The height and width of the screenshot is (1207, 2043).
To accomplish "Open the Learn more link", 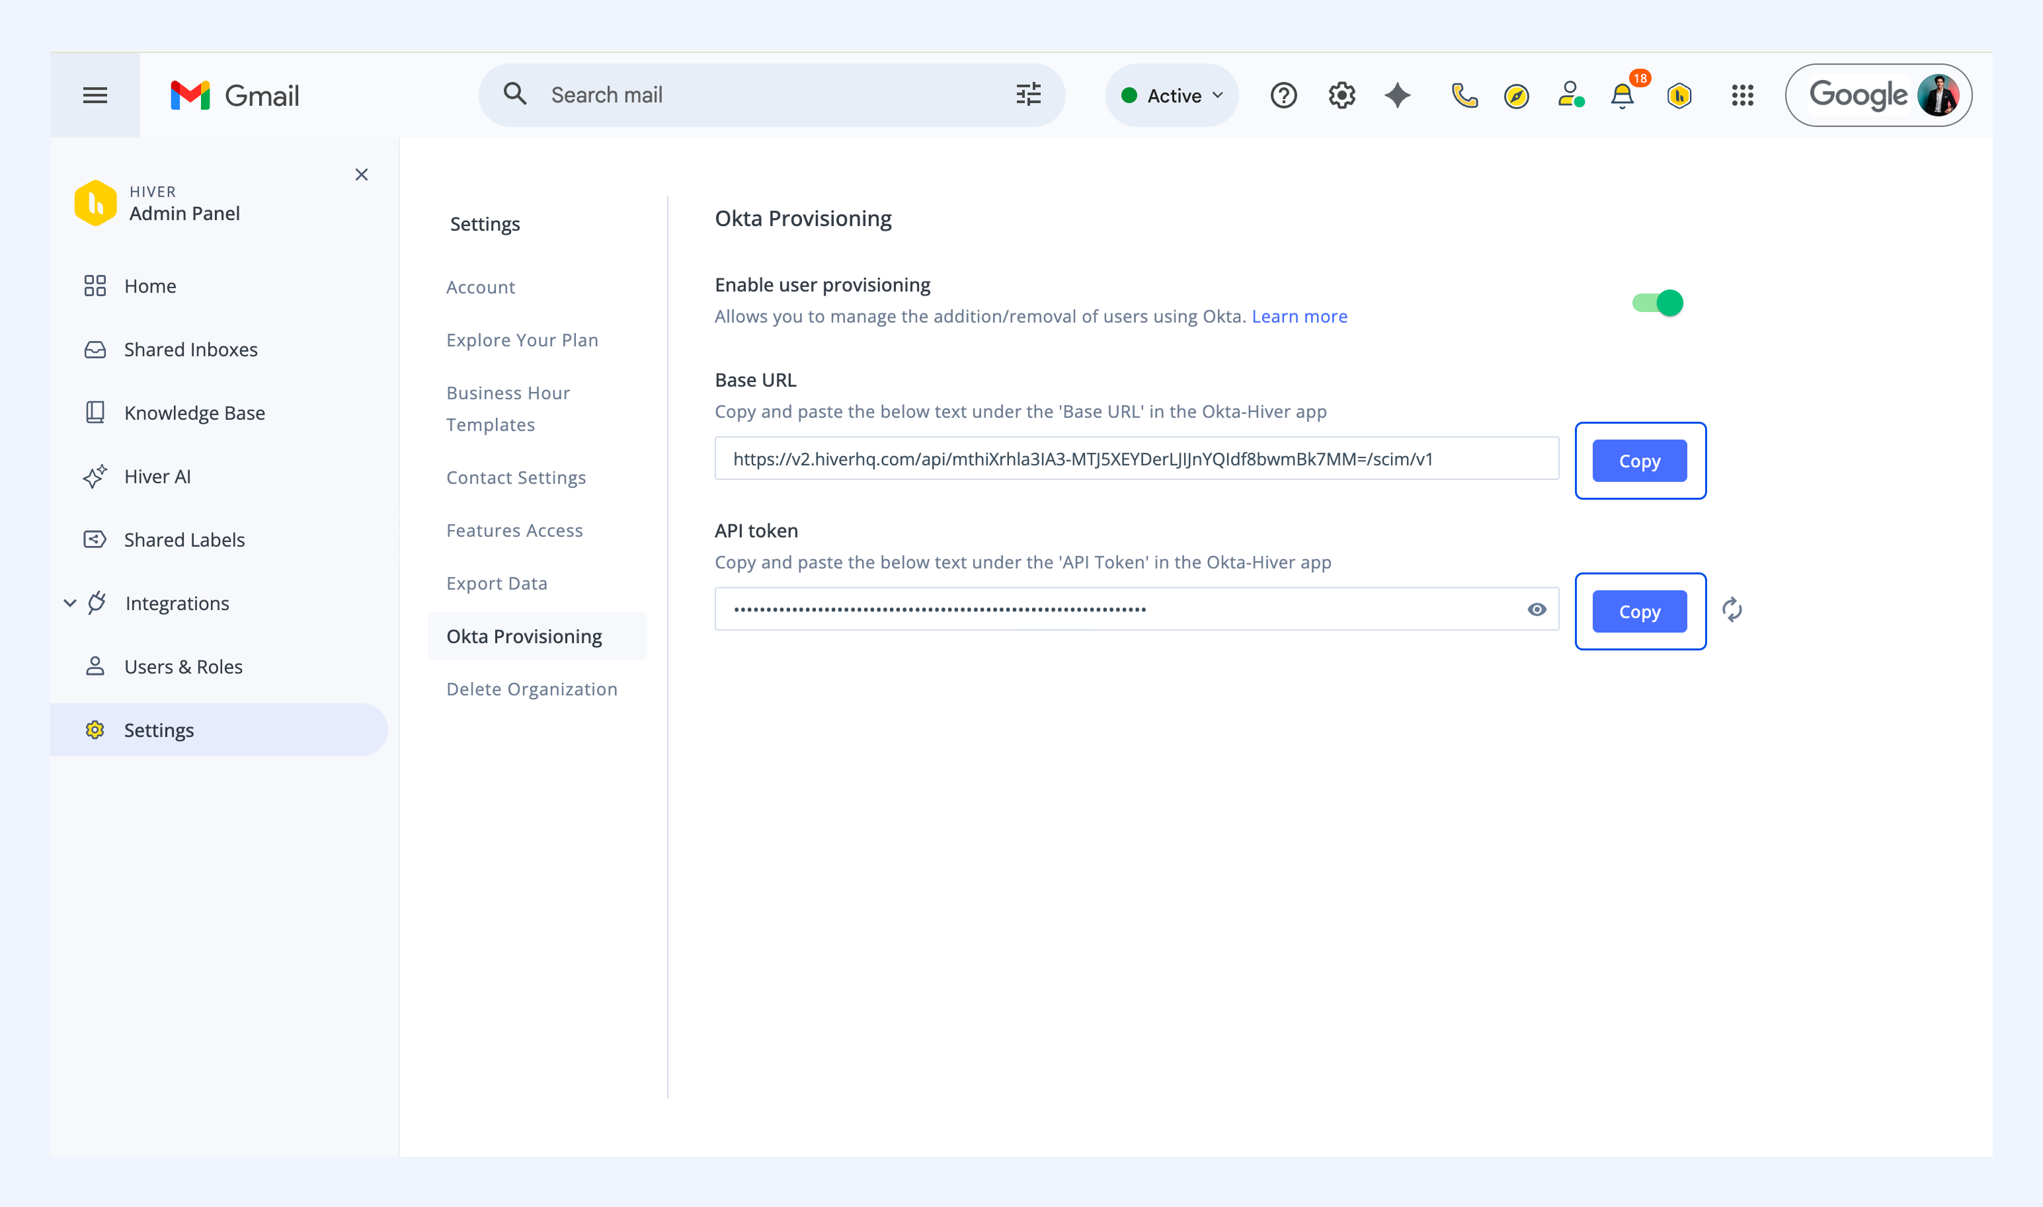I will [1300, 317].
